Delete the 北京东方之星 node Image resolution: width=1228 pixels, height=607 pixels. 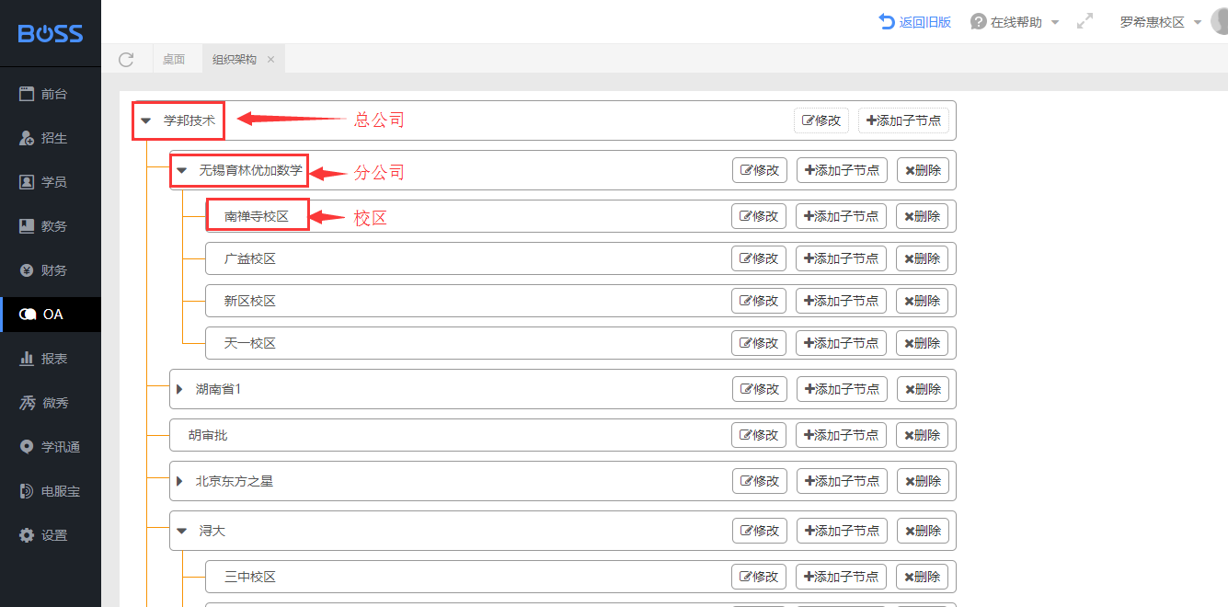pos(923,481)
